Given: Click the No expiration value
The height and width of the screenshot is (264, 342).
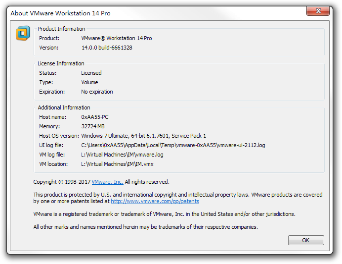Looking at the screenshot, I should tap(97, 92).
